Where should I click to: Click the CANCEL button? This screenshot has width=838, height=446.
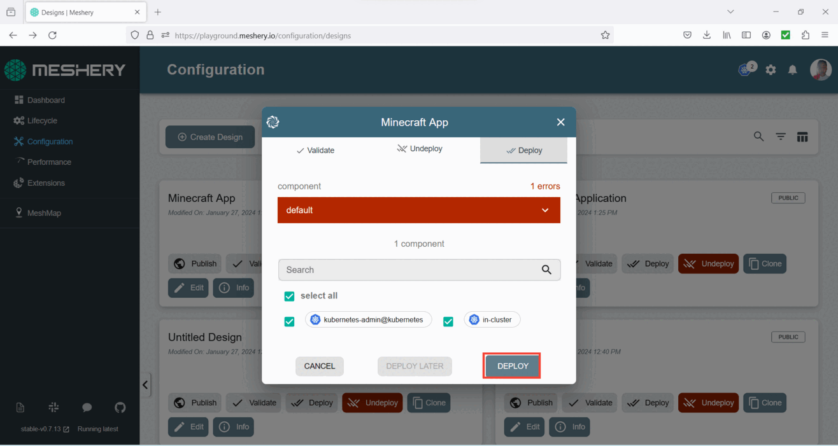[319, 366]
